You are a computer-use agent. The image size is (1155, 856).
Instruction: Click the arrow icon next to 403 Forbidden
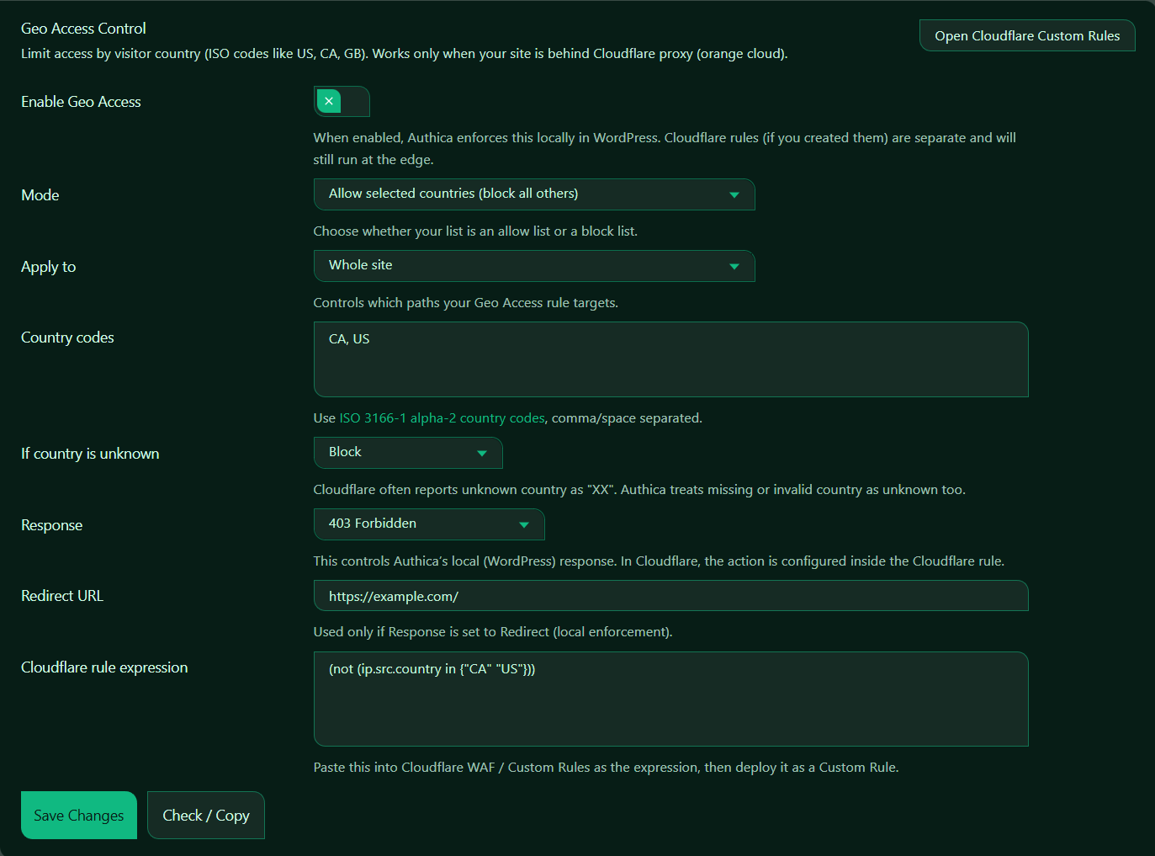coord(523,524)
